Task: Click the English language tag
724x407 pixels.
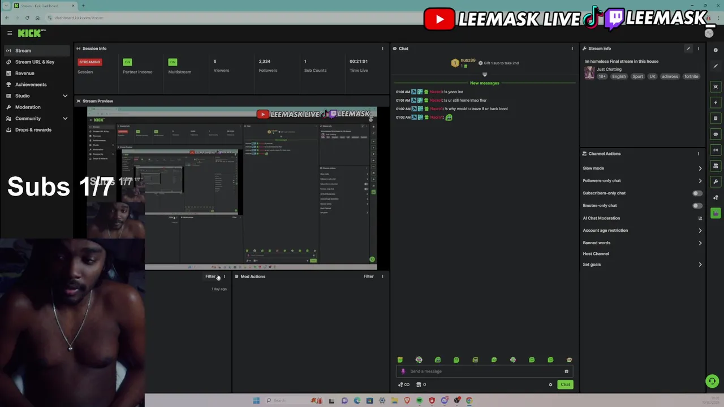Action: [x=619, y=76]
